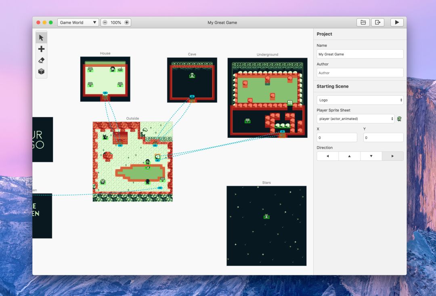Activate the Eraser tool
436x296 pixels.
coord(41,61)
